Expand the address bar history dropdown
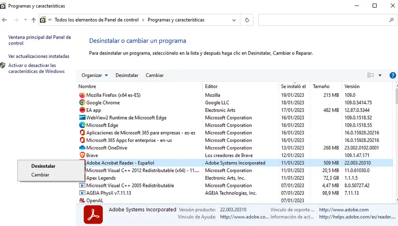398x226 pixels. (x=234, y=20)
